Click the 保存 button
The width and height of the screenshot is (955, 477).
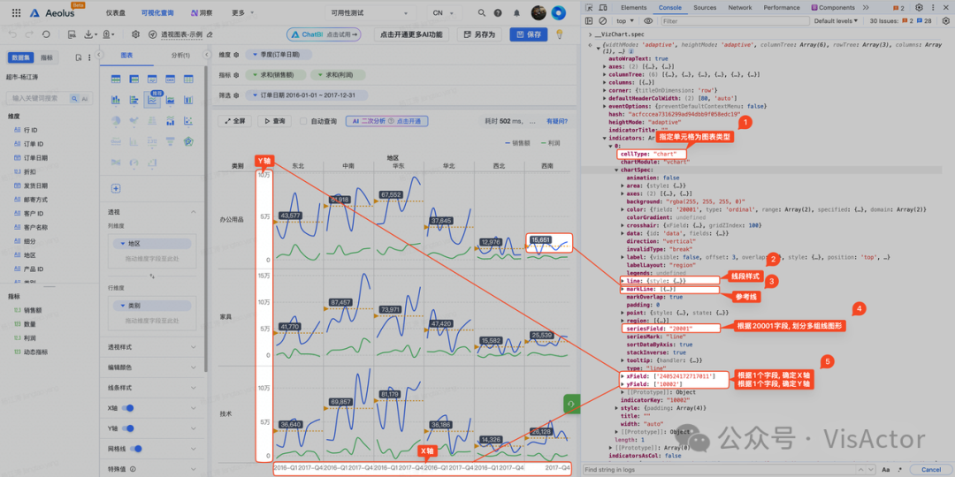[528, 34]
